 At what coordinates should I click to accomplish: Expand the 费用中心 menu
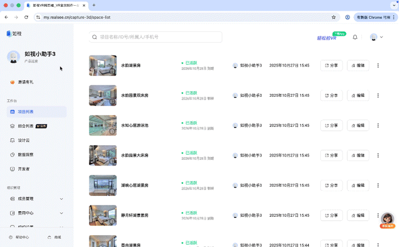(36, 213)
